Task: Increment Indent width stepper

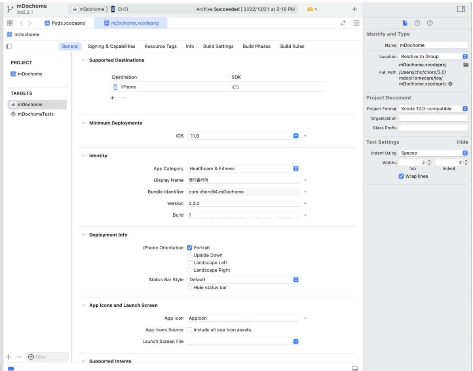Action: pyautogui.click(x=466, y=161)
